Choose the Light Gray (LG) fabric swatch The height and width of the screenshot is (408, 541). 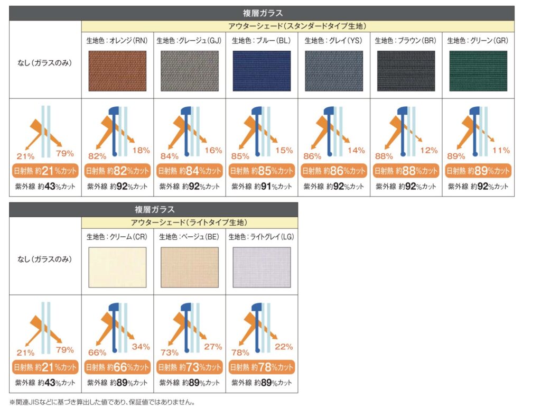(x=262, y=268)
